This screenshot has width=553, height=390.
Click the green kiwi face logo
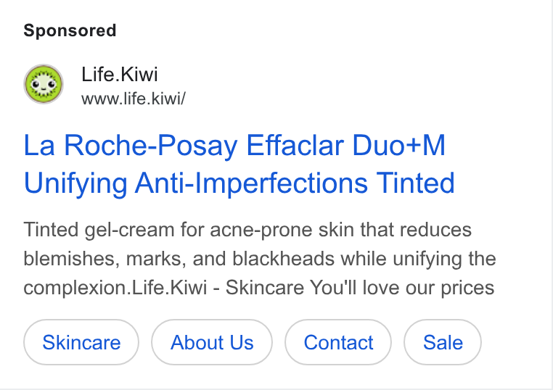click(x=44, y=84)
